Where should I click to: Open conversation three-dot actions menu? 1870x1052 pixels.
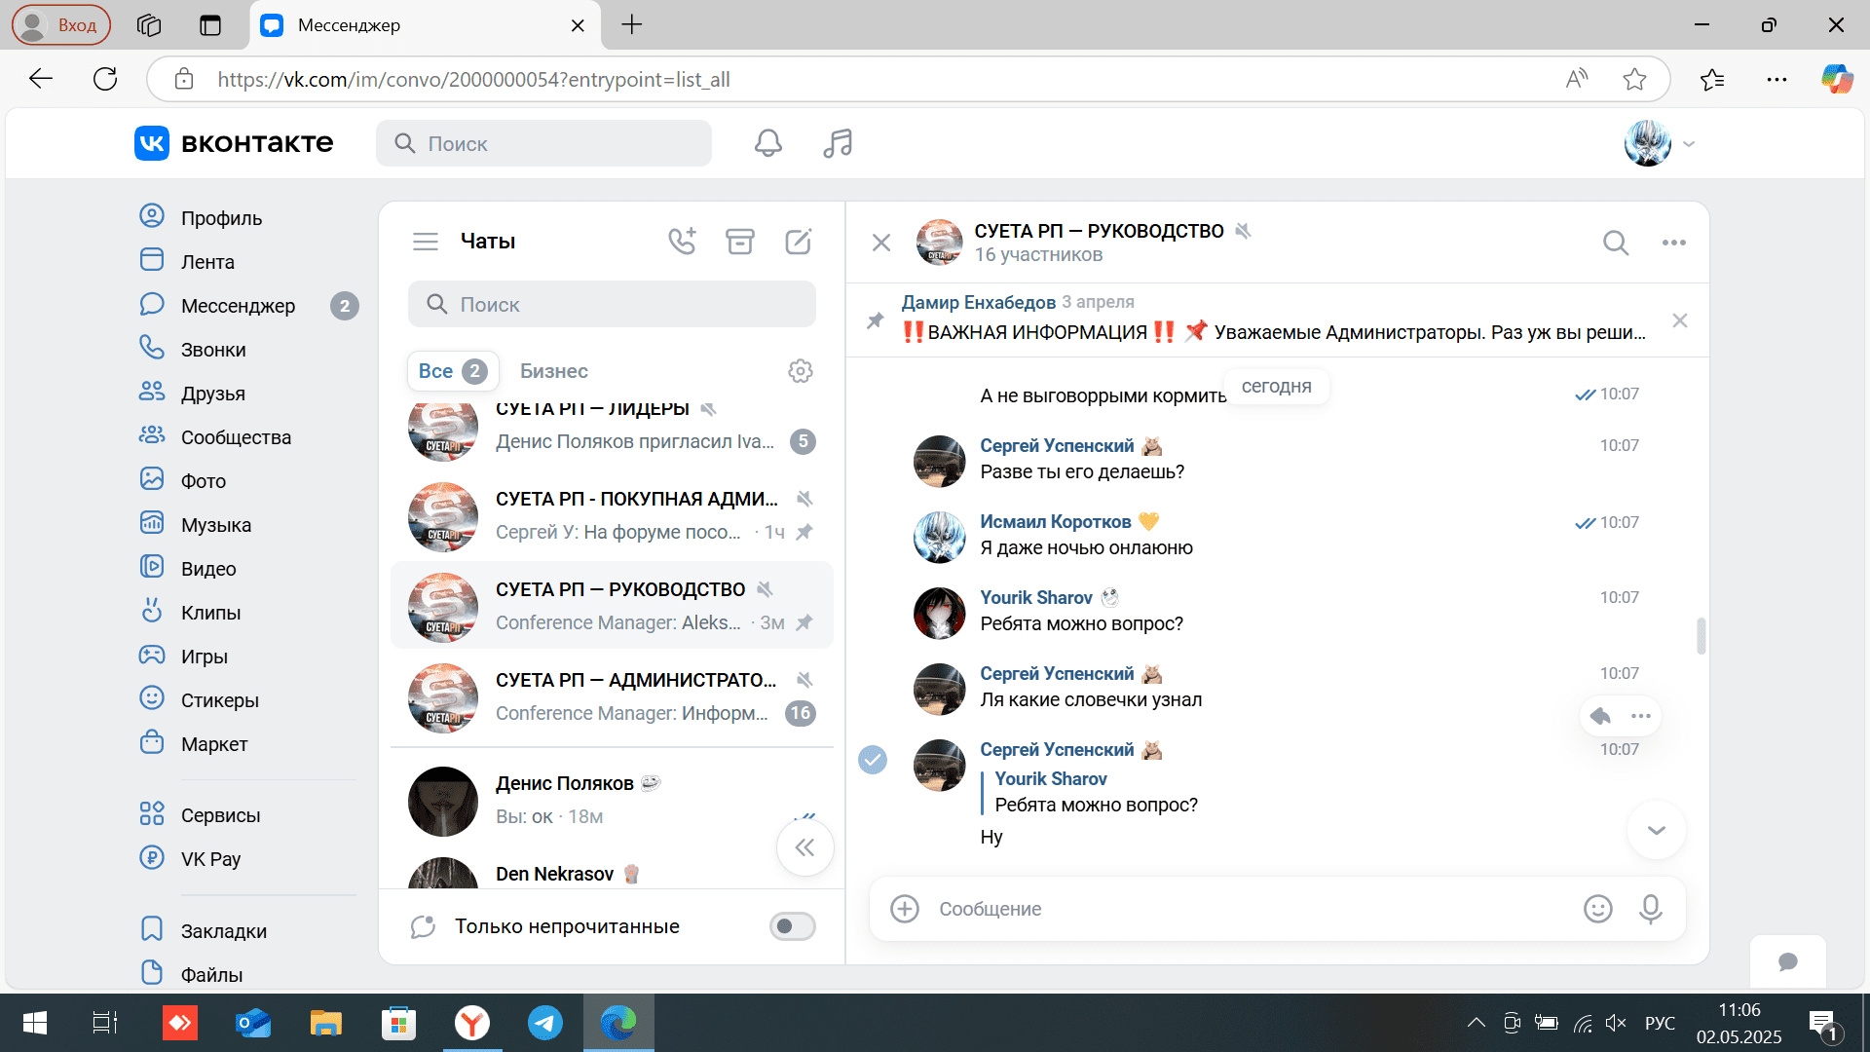[x=1674, y=243]
